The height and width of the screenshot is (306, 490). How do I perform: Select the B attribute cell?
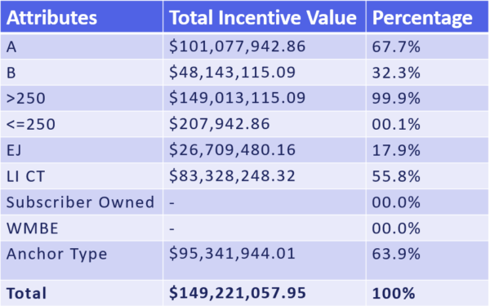pos(82,72)
